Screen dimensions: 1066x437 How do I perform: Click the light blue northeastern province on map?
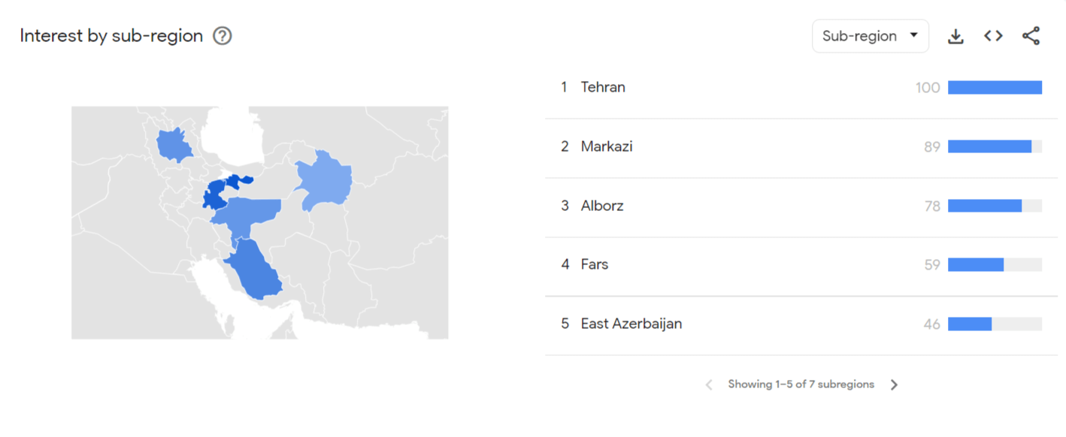[325, 180]
